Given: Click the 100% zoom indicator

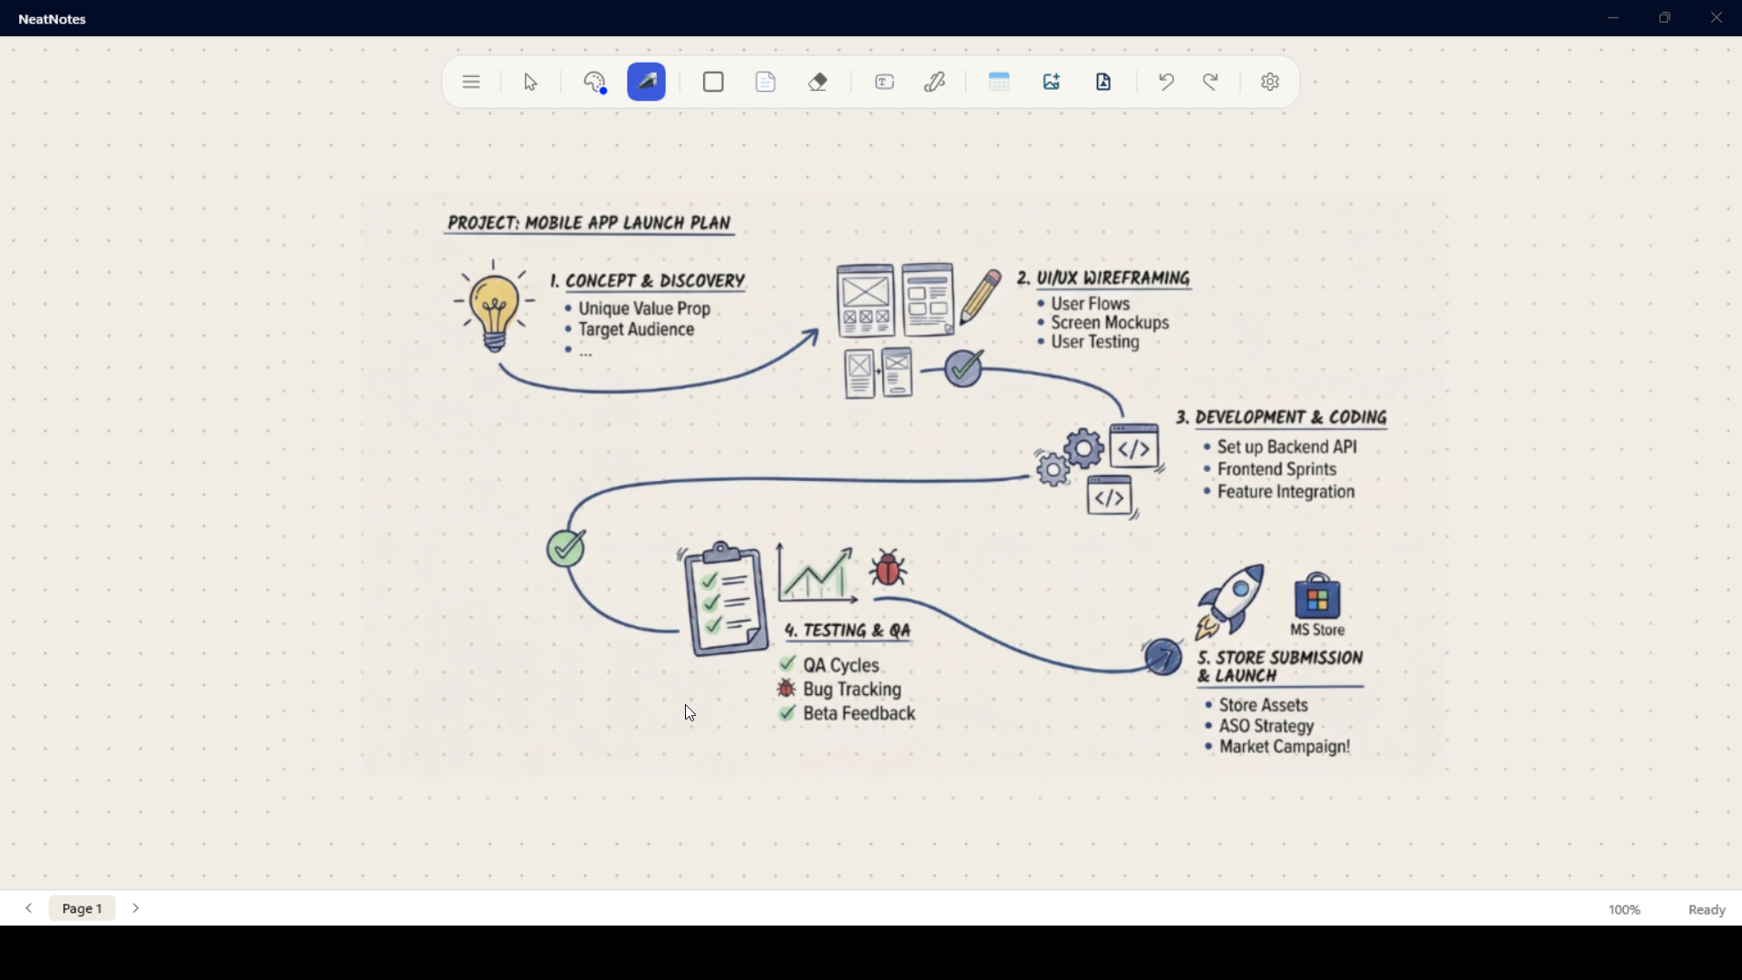Looking at the screenshot, I should [1623, 908].
